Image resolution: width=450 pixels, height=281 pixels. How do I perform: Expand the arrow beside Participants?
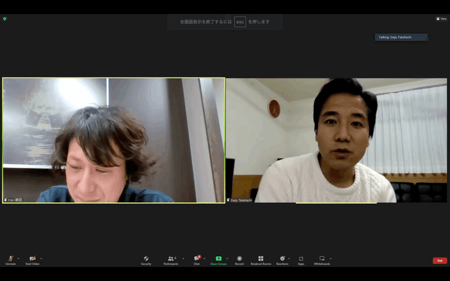click(x=183, y=259)
